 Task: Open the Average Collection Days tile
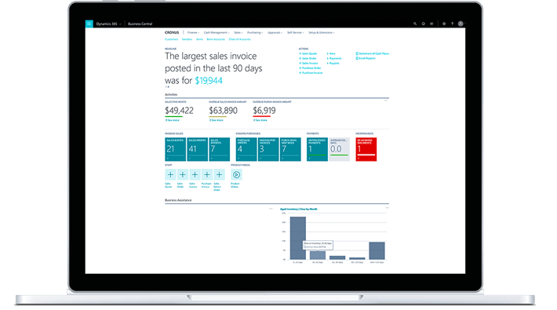(339, 149)
